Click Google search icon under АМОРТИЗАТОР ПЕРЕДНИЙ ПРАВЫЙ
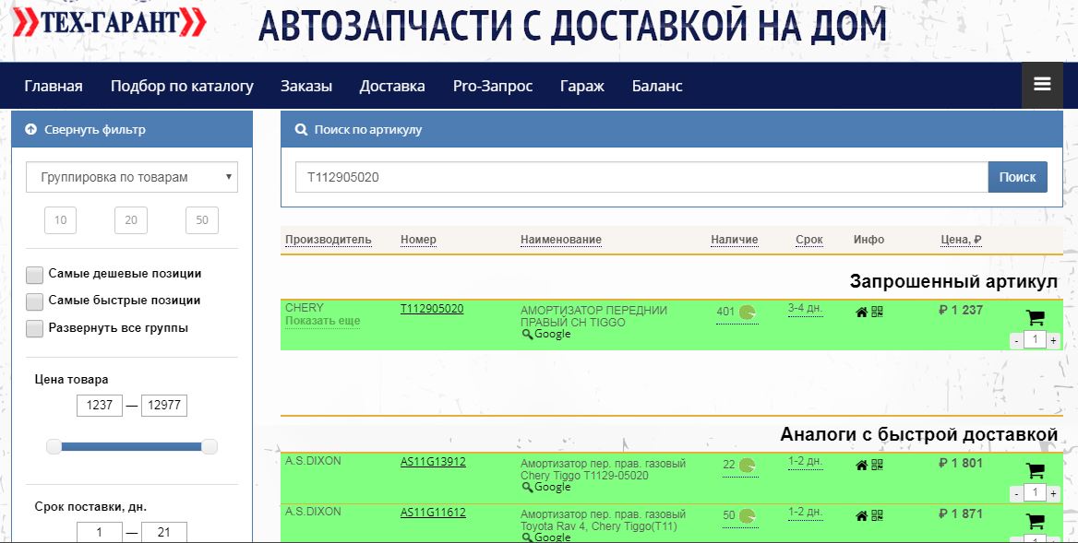Image resolution: width=1078 pixels, height=543 pixels. click(x=527, y=335)
